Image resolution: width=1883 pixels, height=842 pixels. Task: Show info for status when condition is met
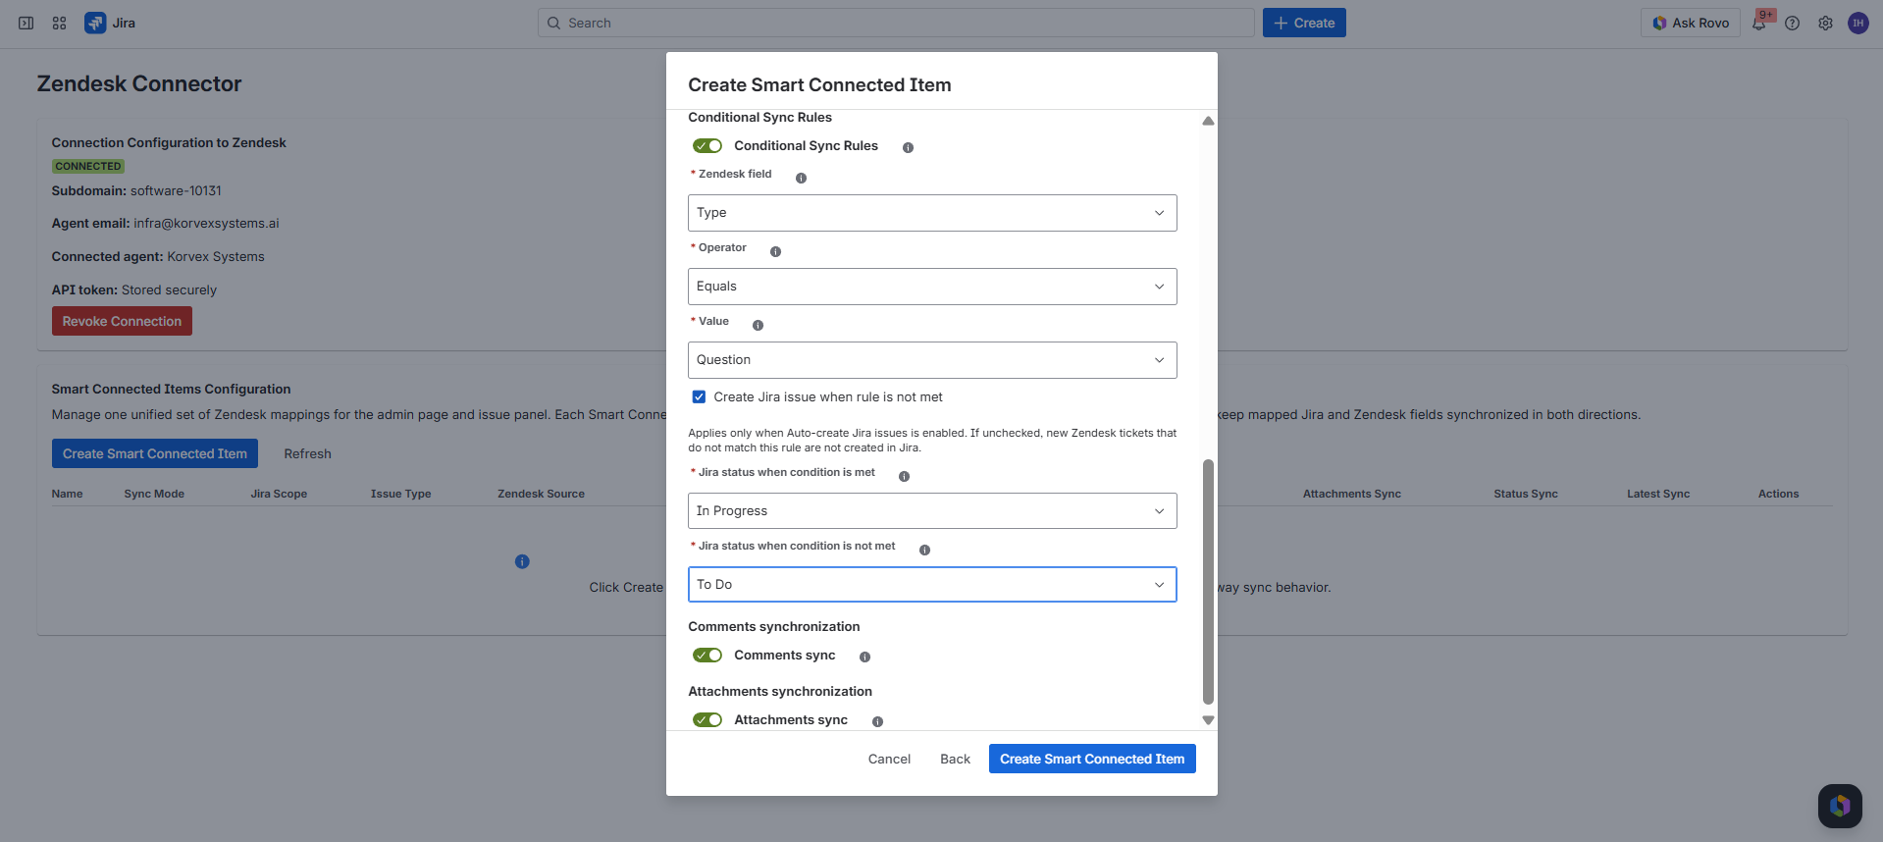(x=904, y=476)
